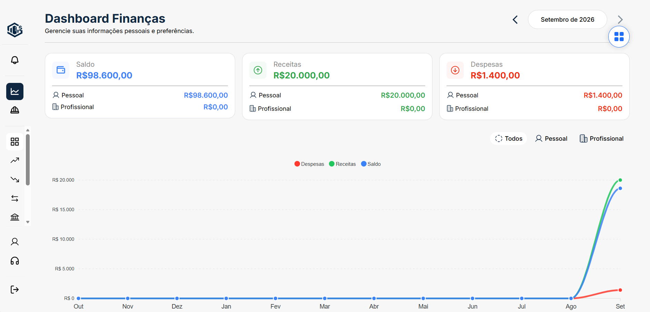Click the green Receitas Set data point
Screen dimensions: 650x312
tap(620, 180)
